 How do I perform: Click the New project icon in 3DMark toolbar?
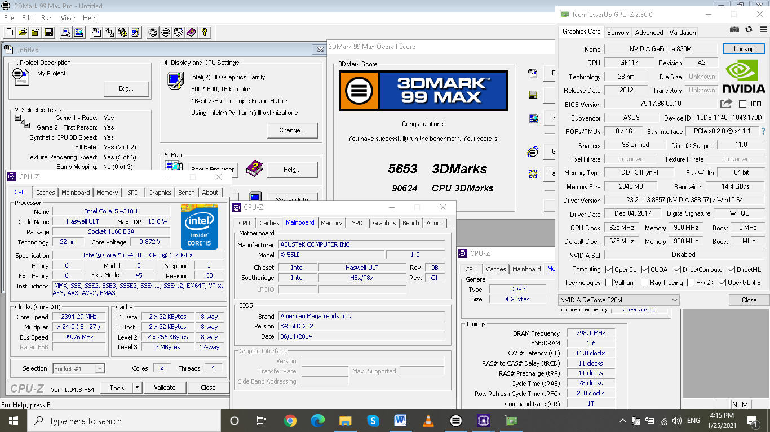click(x=10, y=33)
